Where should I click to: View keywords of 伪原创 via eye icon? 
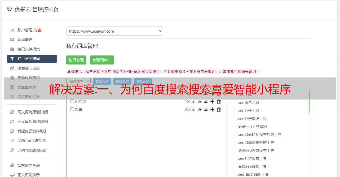[x=200, y=102]
